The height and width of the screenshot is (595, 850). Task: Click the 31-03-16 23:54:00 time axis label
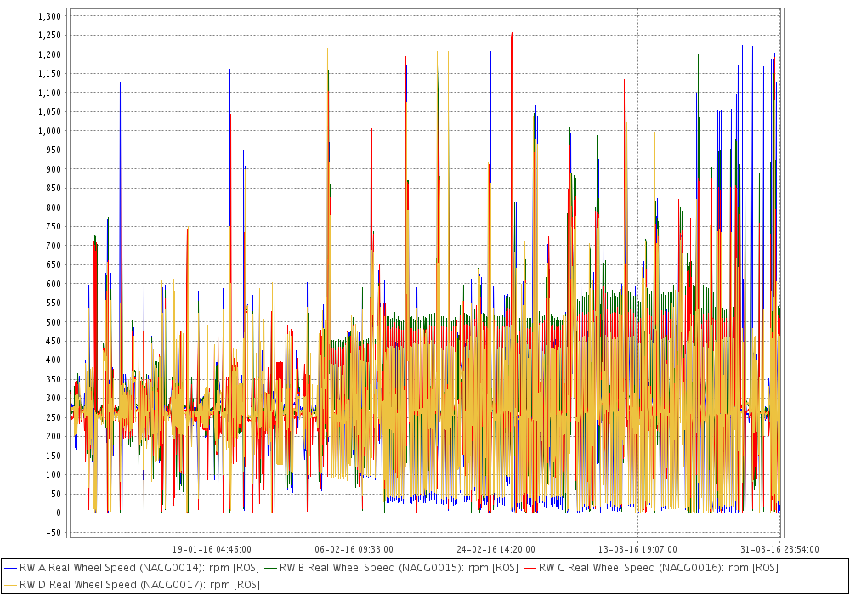pyautogui.click(x=779, y=549)
